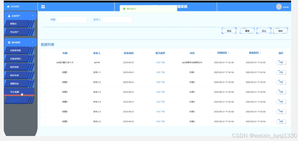298x141 pixels.
Task: Click cell 'asd发啊手动阀阿松大'
Action: coord(192,62)
